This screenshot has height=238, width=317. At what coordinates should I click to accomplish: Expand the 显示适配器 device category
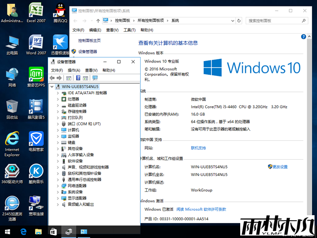point(58,198)
